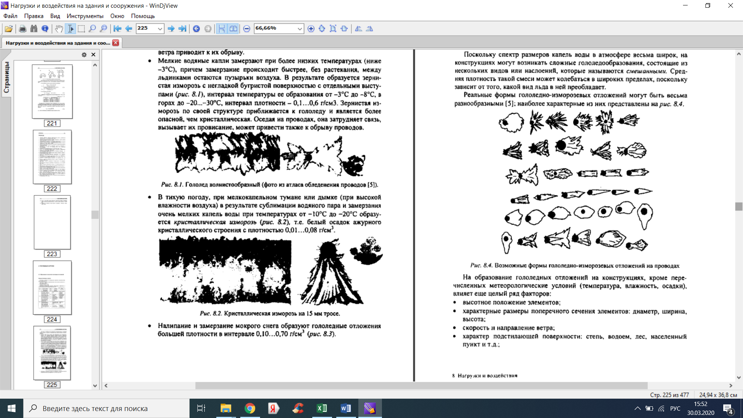Screen dimensions: 743x418
Task: Open the Помощь menu
Action: coord(143,16)
